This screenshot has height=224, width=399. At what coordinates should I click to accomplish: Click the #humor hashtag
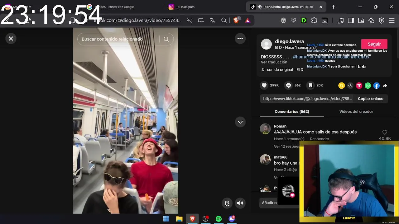pyautogui.click(x=301, y=57)
